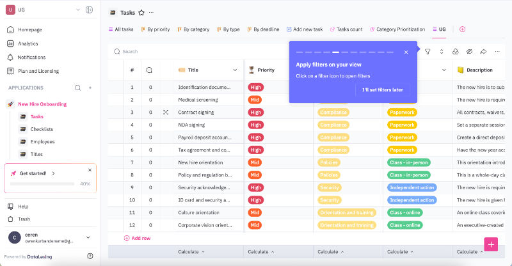
Task: Switch to By deadline view
Action: (263, 29)
